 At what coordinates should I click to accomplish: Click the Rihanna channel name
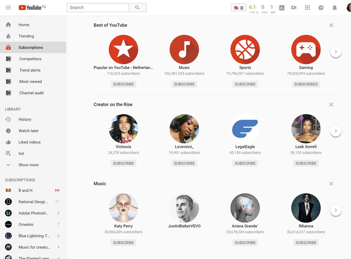306,226
